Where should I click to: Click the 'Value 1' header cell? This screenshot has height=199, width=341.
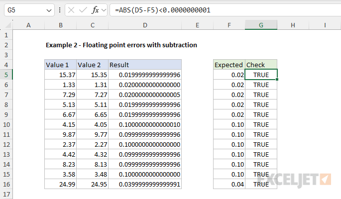60,65
